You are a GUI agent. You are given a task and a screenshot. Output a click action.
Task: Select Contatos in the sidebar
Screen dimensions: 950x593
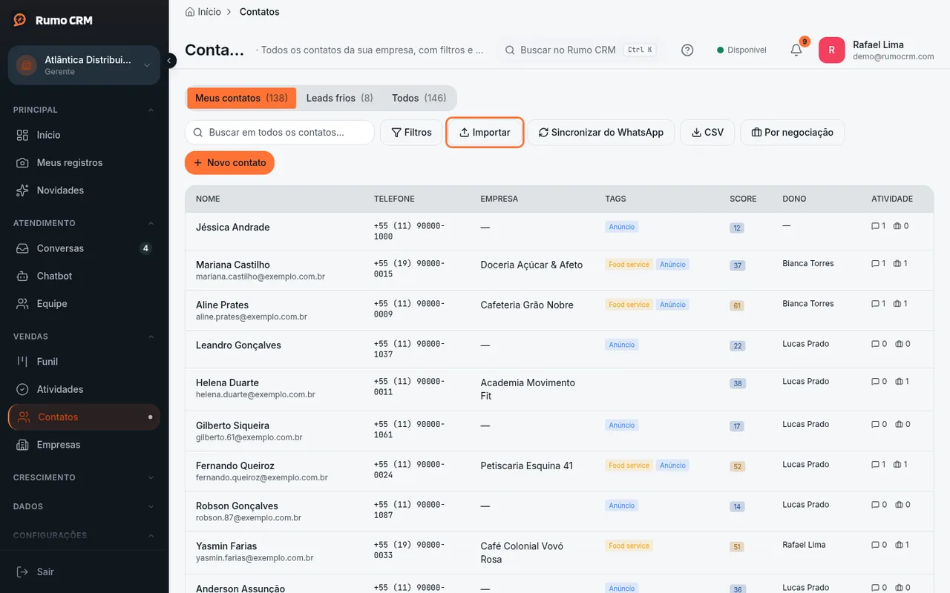pyautogui.click(x=84, y=417)
